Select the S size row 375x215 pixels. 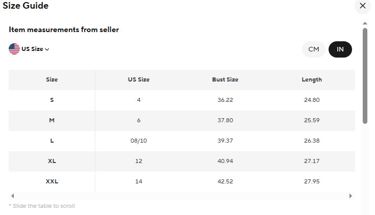point(52,100)
